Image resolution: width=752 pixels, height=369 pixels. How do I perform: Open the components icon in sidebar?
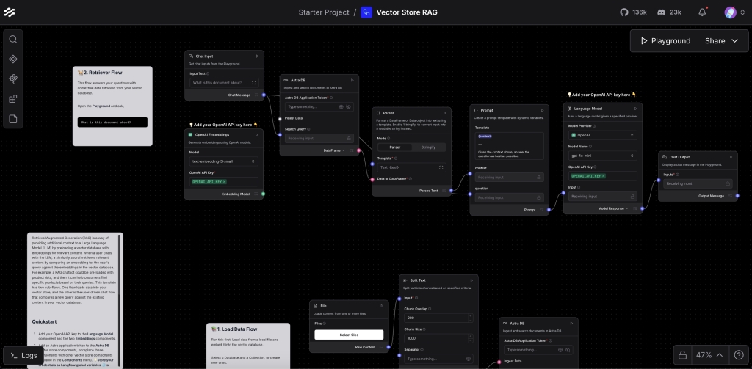(13, 59)
